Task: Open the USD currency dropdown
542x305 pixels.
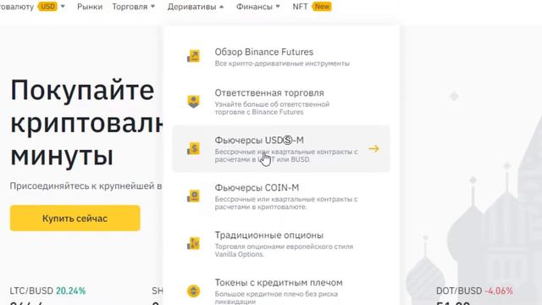Action: (x=52, y=7)
